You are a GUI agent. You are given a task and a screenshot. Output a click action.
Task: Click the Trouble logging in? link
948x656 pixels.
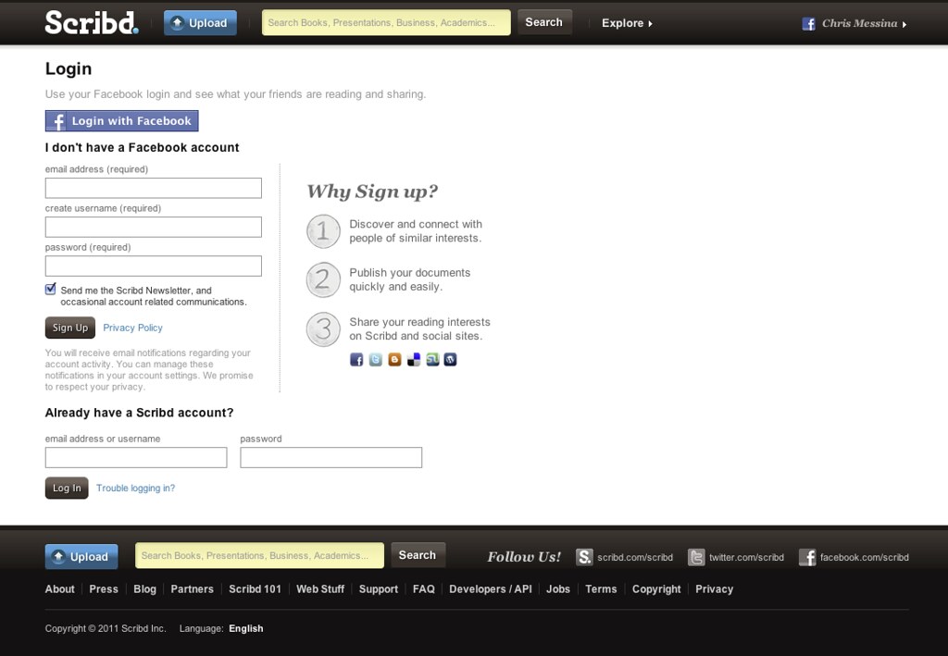pos(135,489)
